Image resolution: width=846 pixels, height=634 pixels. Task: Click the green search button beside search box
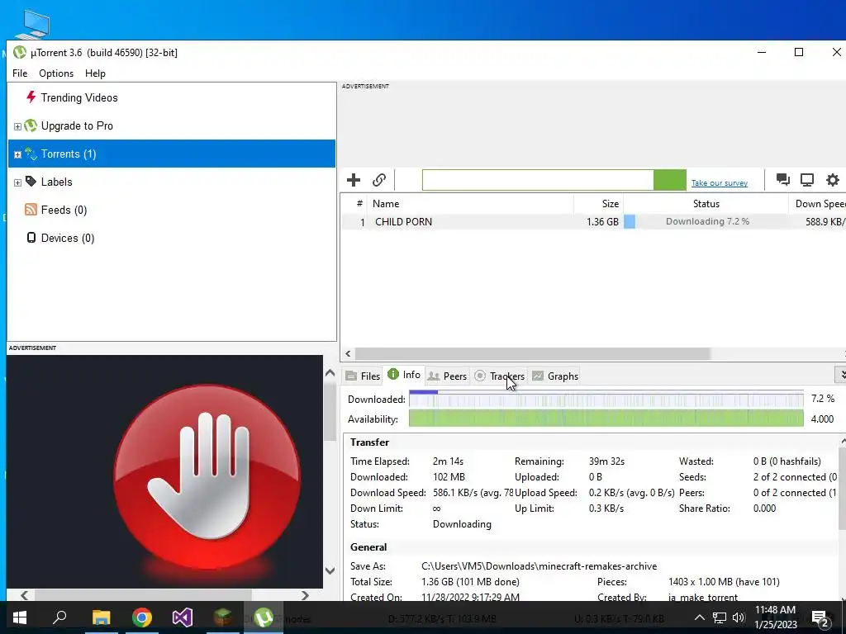click(669, 180)
